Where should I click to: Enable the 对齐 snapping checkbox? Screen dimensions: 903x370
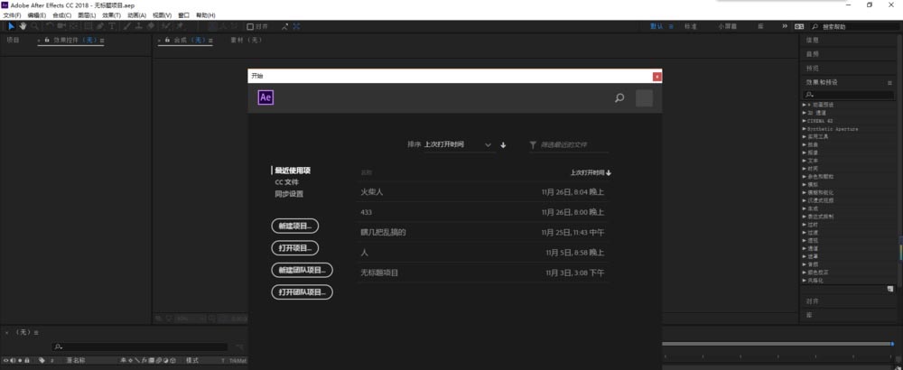pos(250,26)
